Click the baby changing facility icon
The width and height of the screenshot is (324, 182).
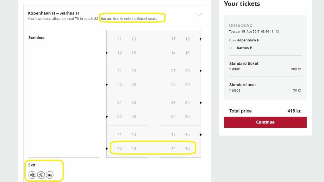(x=50, y=175)
